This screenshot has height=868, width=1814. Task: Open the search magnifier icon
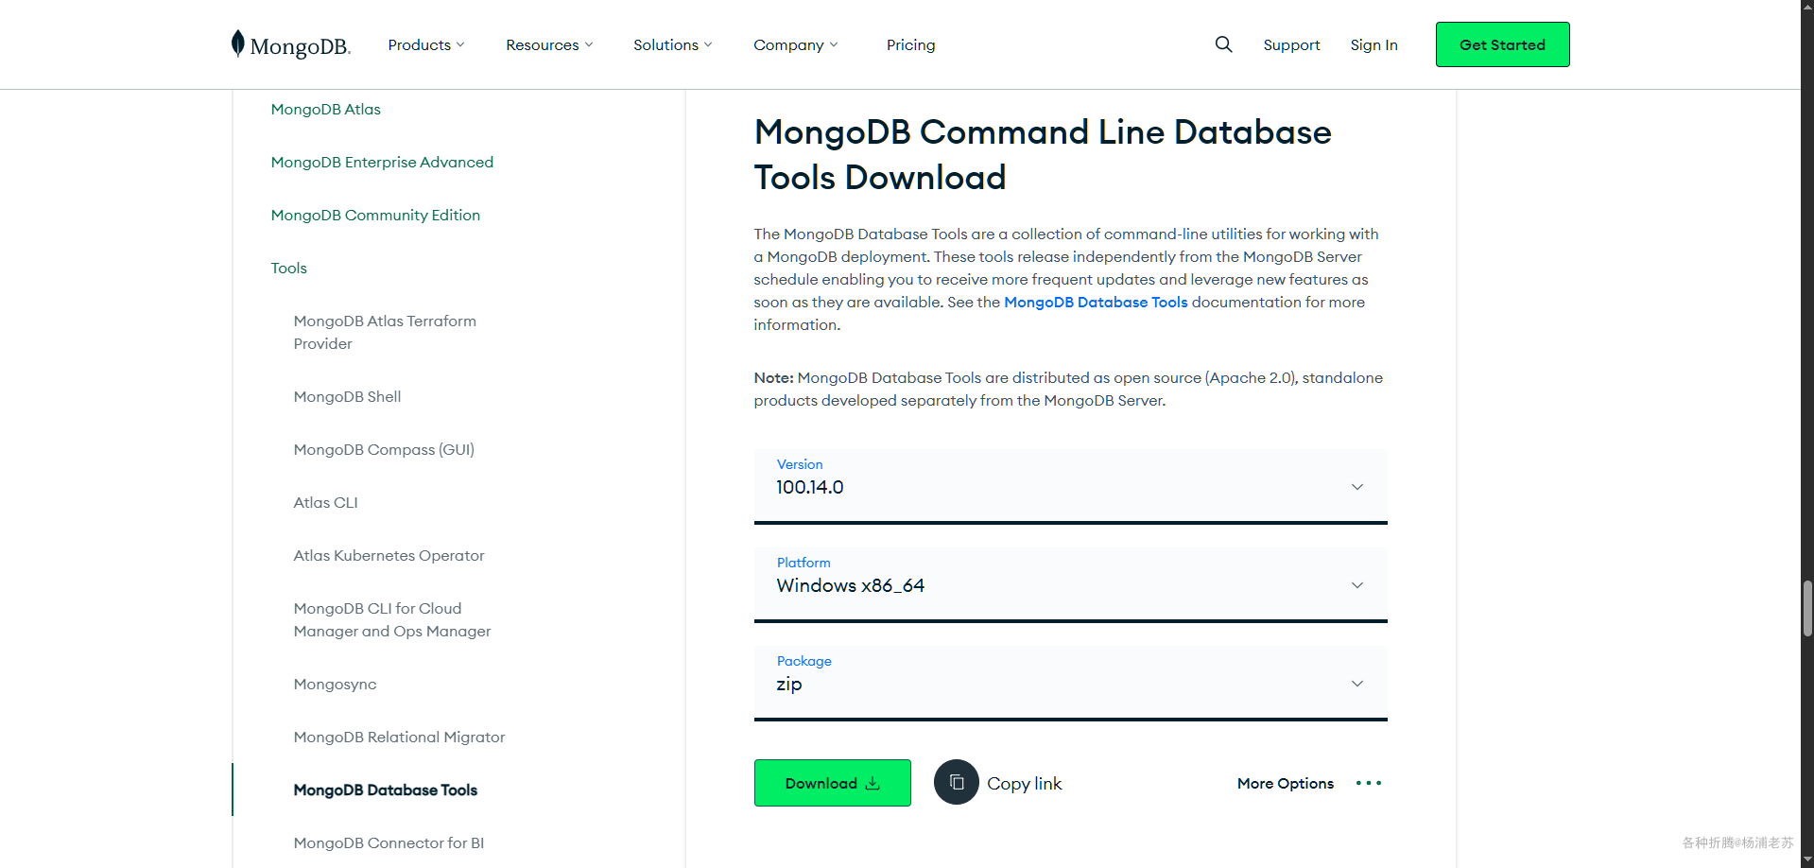click(x=1223, y=44)
